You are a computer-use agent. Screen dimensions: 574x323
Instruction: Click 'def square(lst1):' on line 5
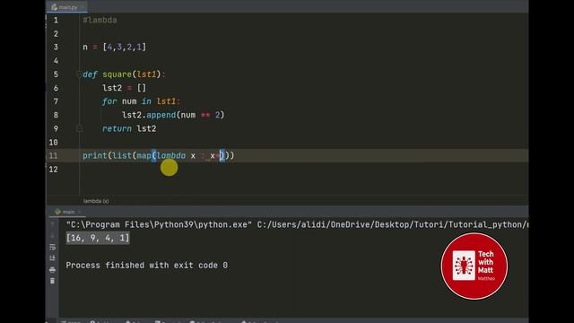(x=124, y=74)
